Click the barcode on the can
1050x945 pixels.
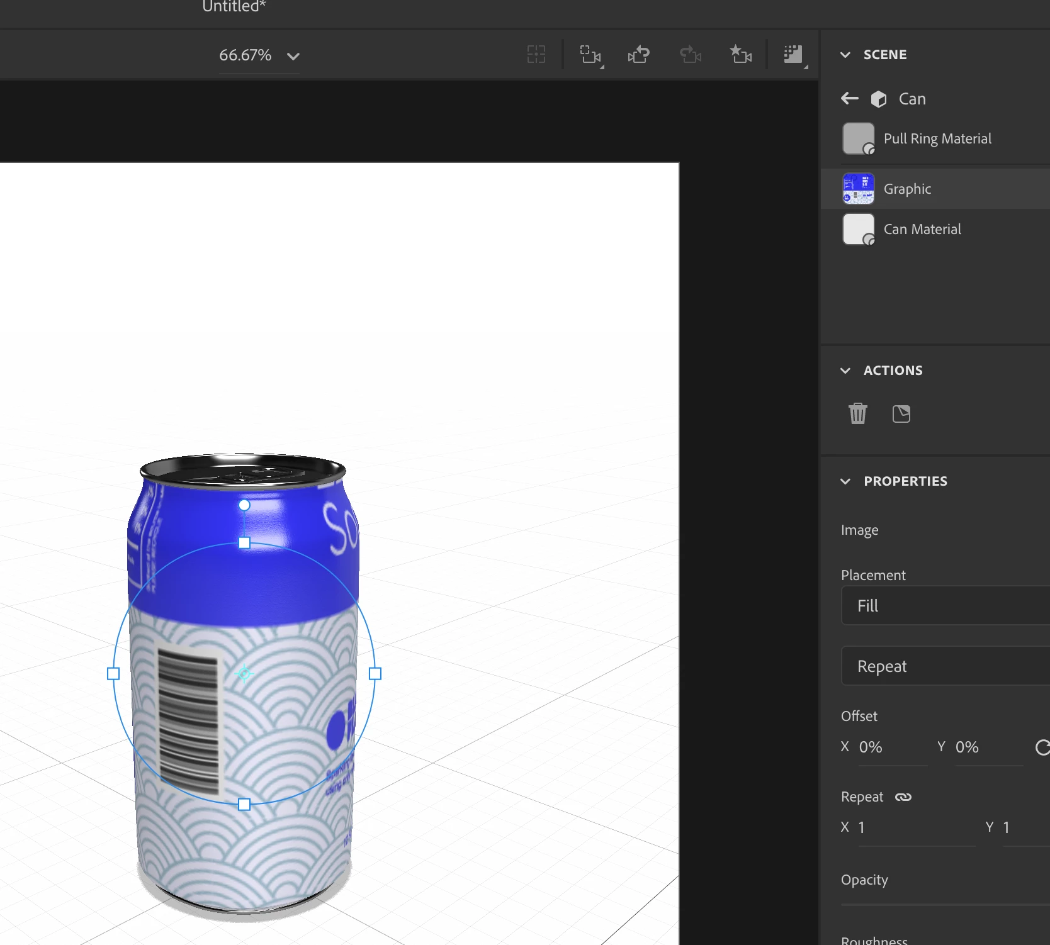pyautogui.click(x=188, y=723)
